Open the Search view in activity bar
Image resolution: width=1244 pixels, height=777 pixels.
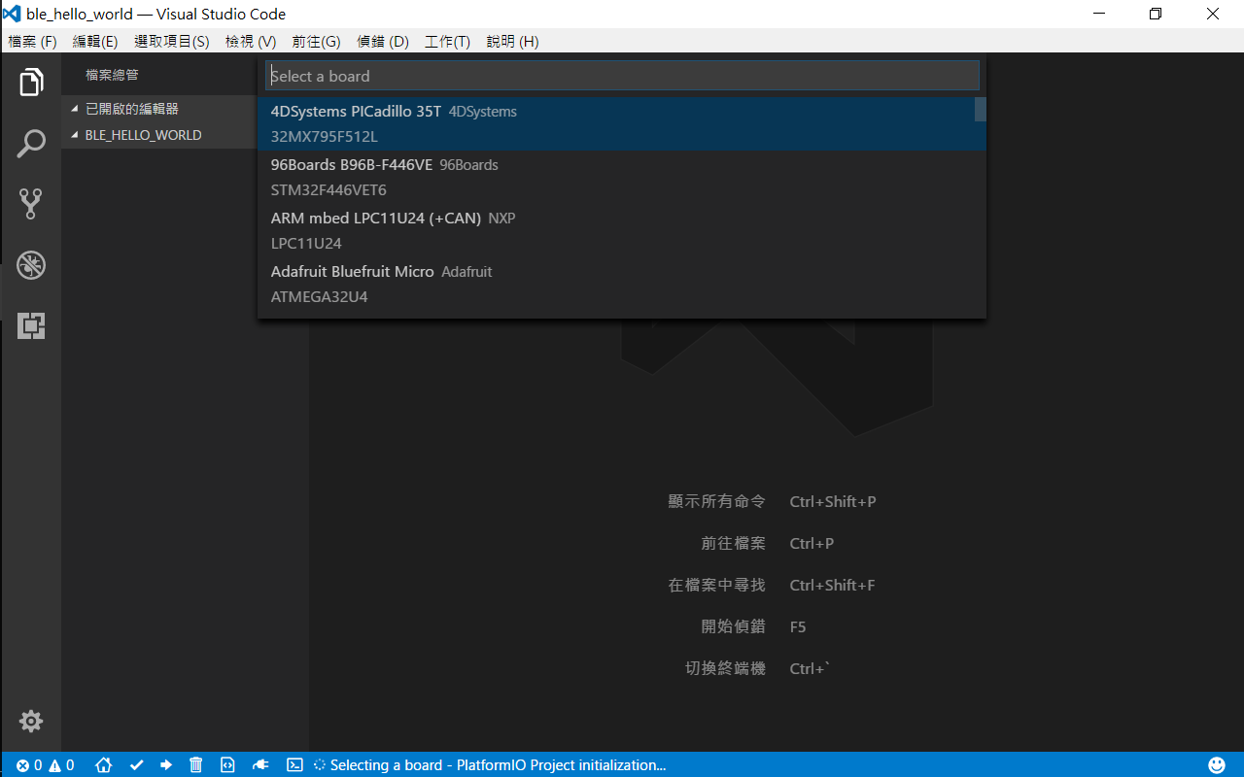coord(31,144)
